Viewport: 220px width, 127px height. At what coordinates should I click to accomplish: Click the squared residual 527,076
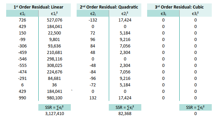click(x=55, y=20)
